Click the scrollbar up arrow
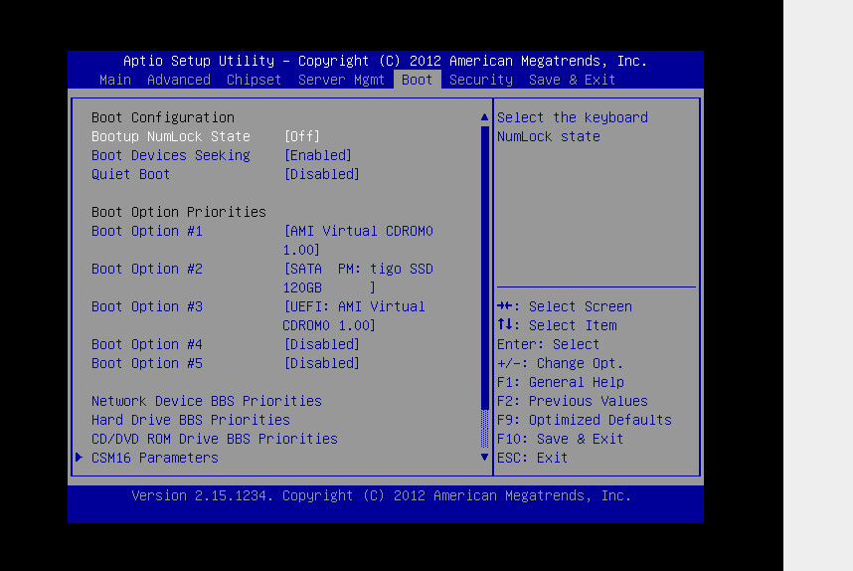The image size is (853, 571). 485,117
